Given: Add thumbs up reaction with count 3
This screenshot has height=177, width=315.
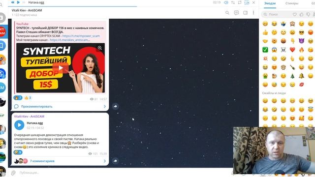Looking at the screenshot, I should point(28,98).
